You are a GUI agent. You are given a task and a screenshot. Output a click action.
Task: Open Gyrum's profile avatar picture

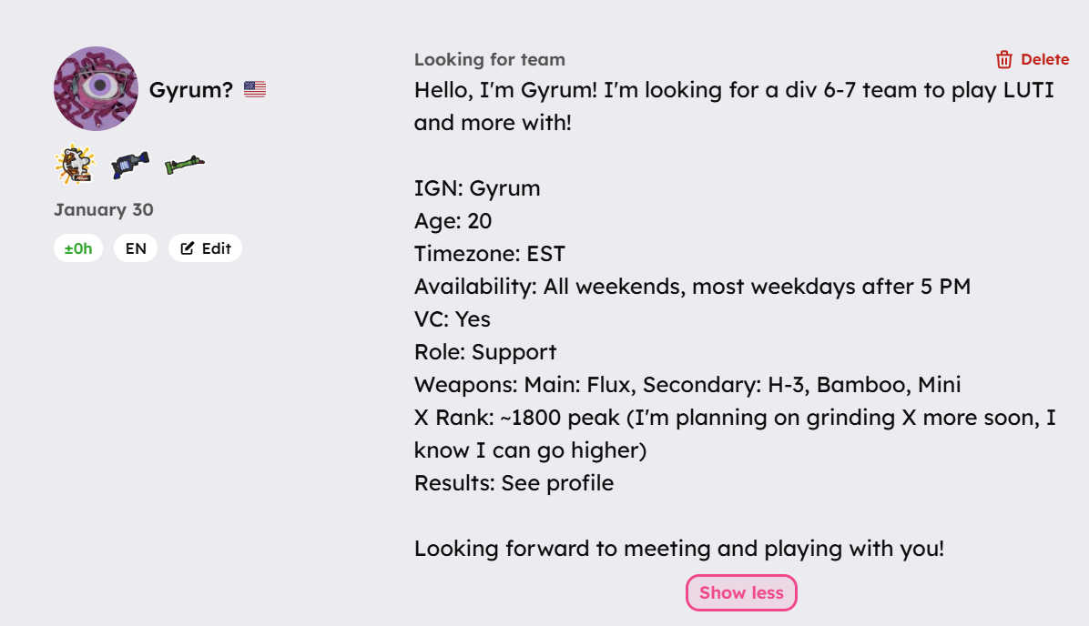tap(96, 89)
